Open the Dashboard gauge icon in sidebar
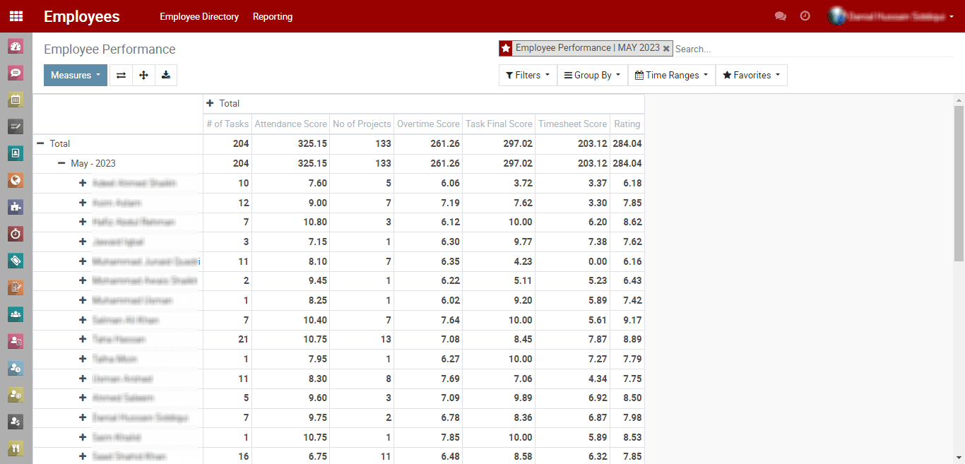The height and width of the screenshot is (464, 965). pos(16,47)
